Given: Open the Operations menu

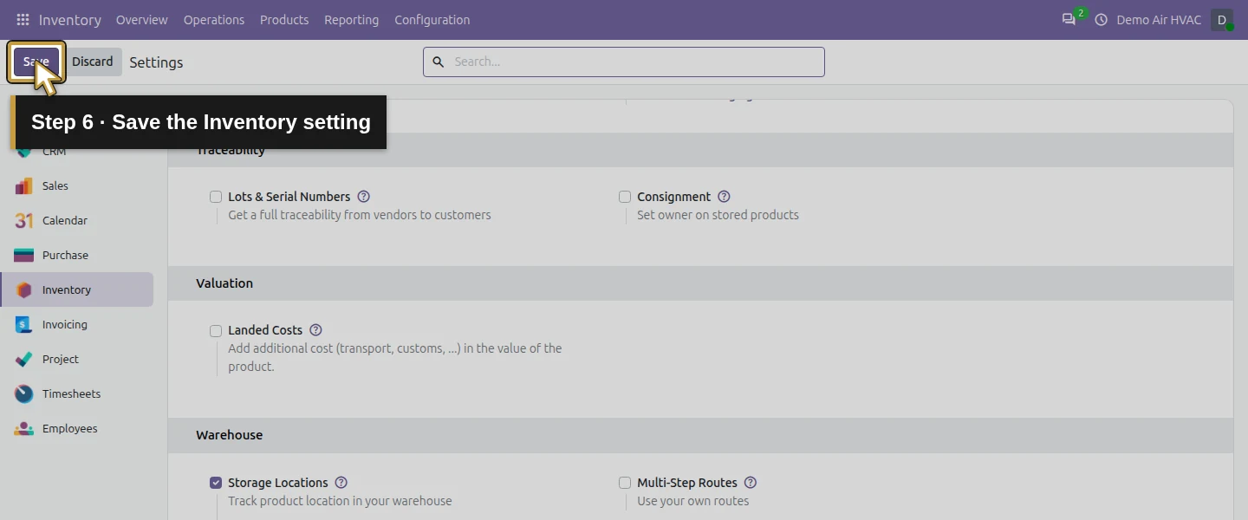Looking at the screenshot, I should [214, 20].
